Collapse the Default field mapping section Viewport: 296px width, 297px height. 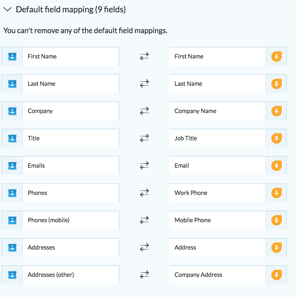click(7, 9)
